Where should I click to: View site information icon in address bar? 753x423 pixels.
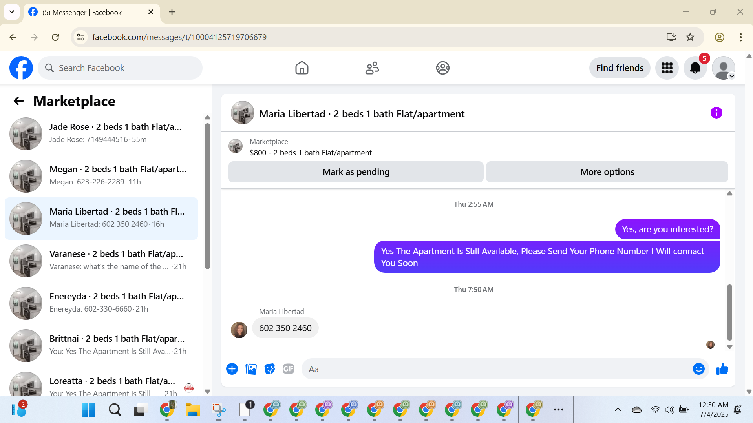point(80,37)
